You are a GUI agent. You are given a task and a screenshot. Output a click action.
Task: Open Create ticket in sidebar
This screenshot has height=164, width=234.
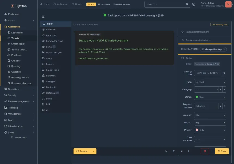(x=16, y=44)
